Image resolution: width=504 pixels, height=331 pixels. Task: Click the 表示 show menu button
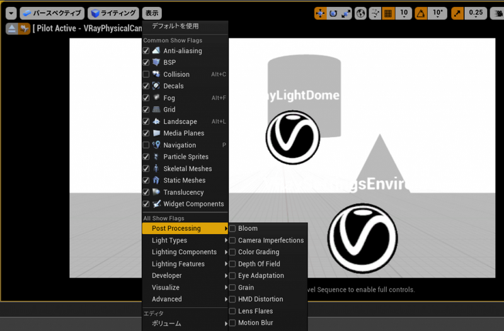[x=152, y=13]
